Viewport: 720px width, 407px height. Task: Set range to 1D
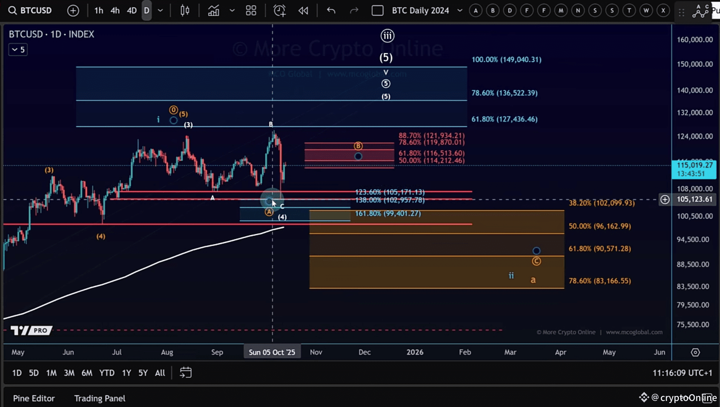click(x=17, y=373)
